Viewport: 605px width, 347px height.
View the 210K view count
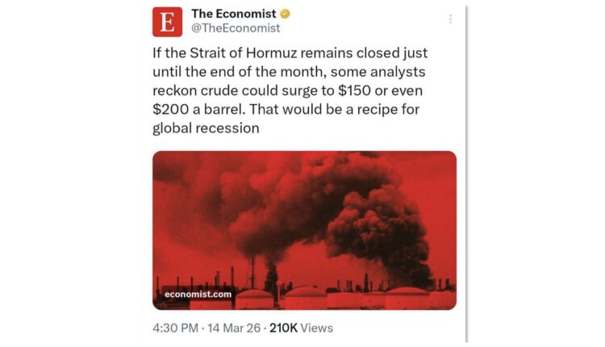[x=284, y=328]
